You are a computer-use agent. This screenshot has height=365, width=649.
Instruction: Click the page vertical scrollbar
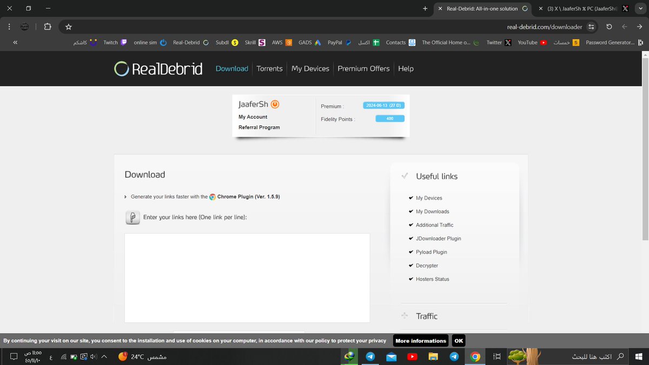(x=645, y=149)
